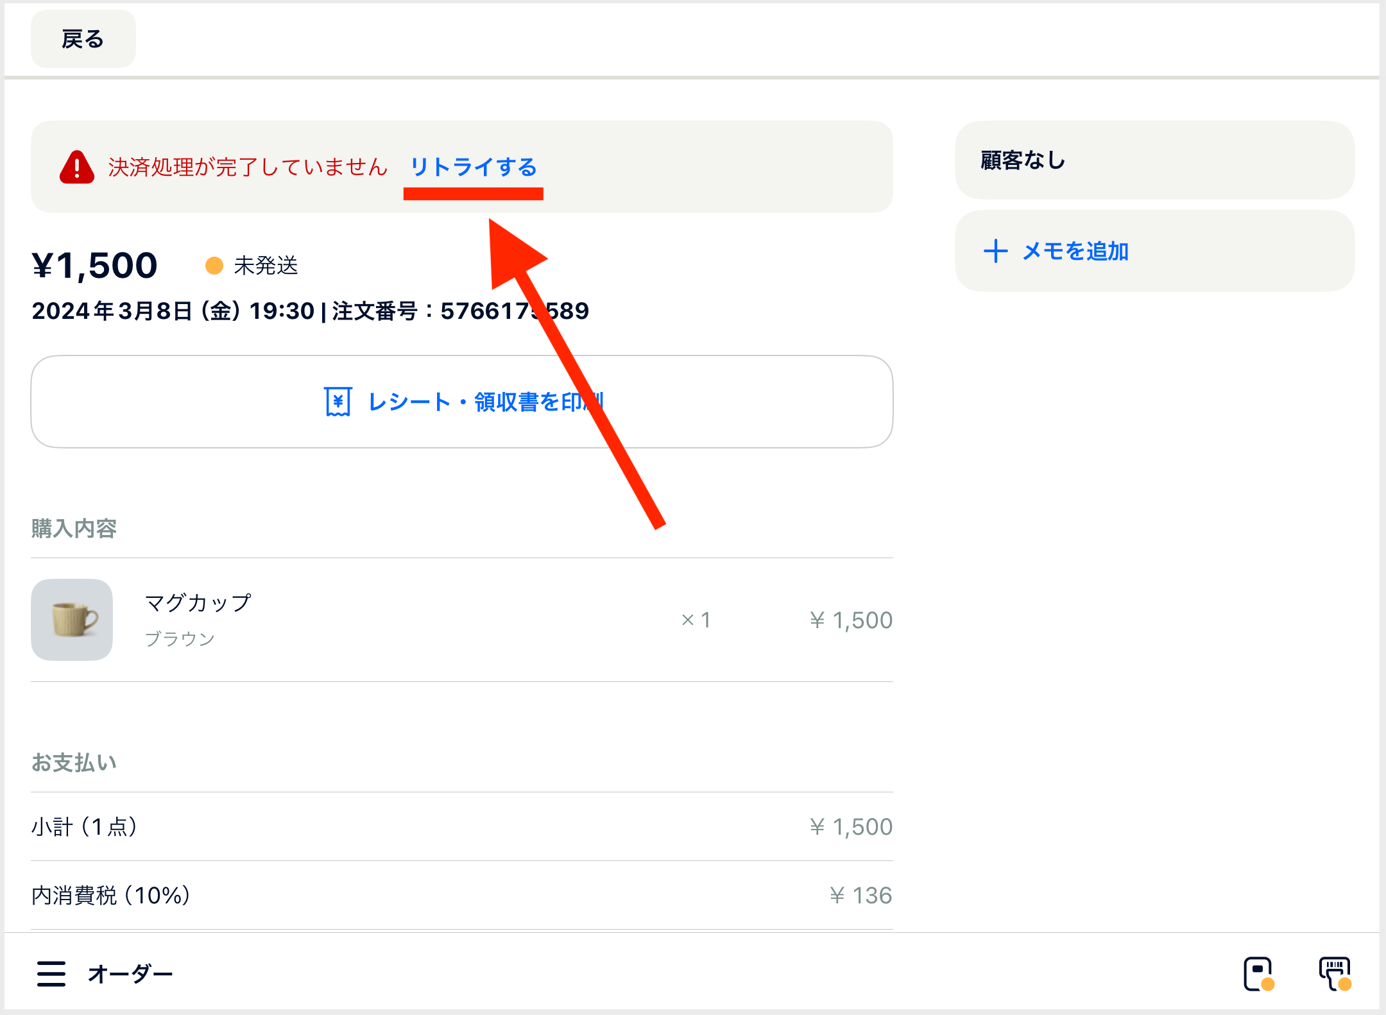Image resolution: width=1386 pixels, height=1015 pixels.
Task: Click the 未発送 shipping status label
Action: click(266, 266)
